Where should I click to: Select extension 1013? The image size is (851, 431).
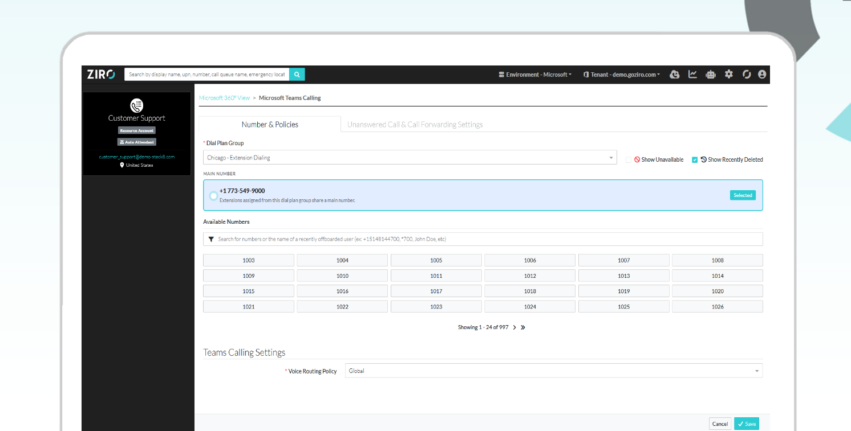tap(624, 276)
